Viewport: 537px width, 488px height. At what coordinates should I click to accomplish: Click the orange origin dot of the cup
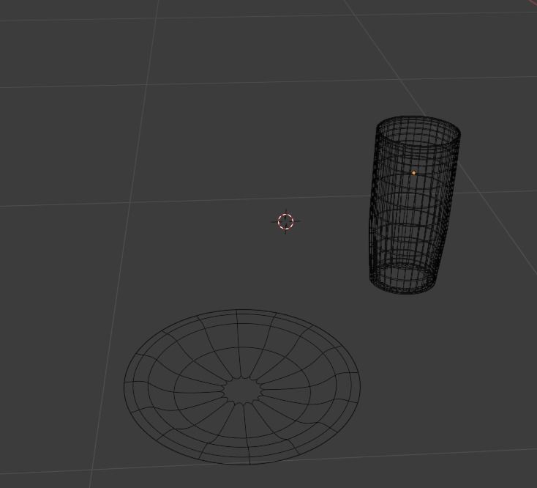413,173
